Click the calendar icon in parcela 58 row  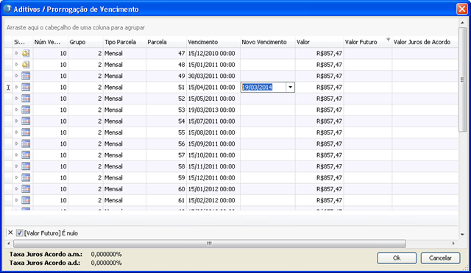point(26,166)
